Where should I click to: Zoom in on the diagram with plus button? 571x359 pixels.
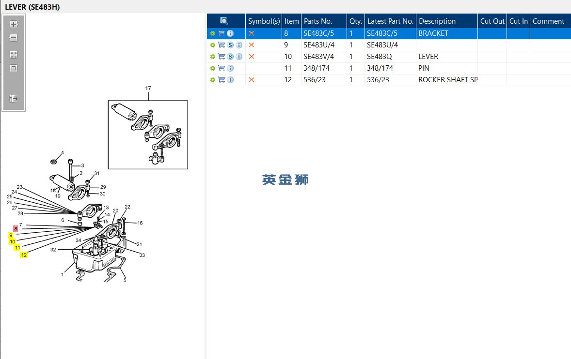14,24
